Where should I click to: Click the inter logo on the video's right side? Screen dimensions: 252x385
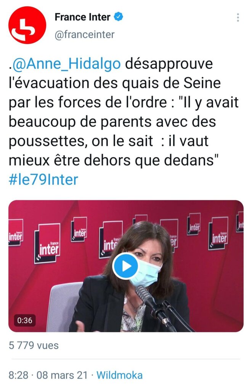[x=218, y=233]
